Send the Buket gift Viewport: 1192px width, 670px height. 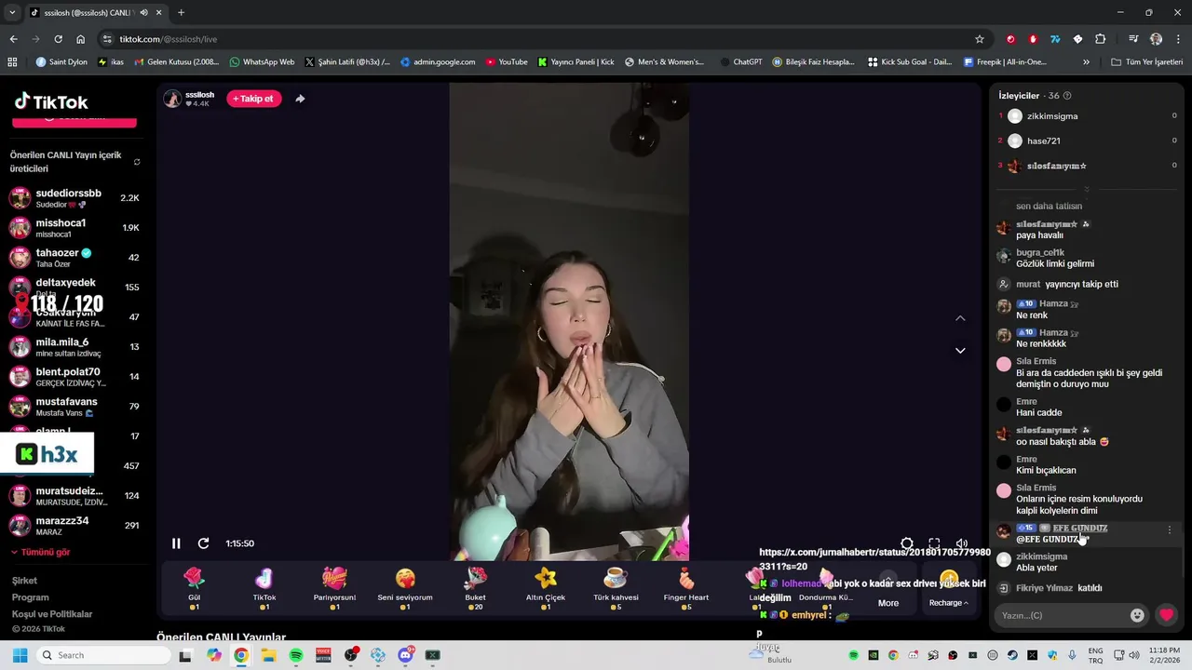(476, 589)
